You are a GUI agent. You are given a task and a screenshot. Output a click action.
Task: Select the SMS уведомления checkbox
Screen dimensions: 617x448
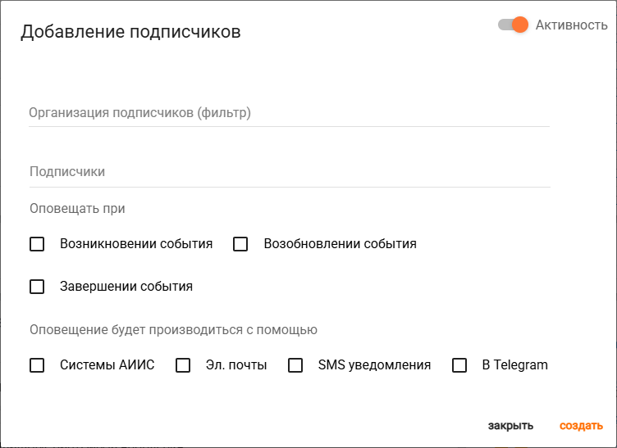coord(295,365)
